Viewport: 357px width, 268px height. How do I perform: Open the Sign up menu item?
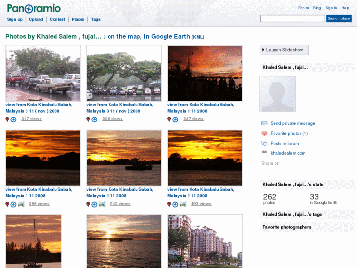[15, 19]
